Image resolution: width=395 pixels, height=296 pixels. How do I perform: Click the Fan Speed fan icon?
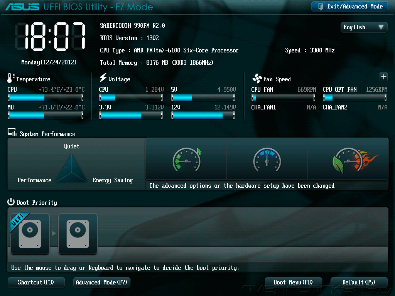[x=257, y=79]
